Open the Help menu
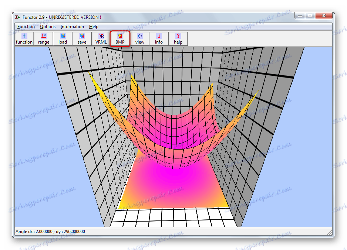 pos(94,27)
